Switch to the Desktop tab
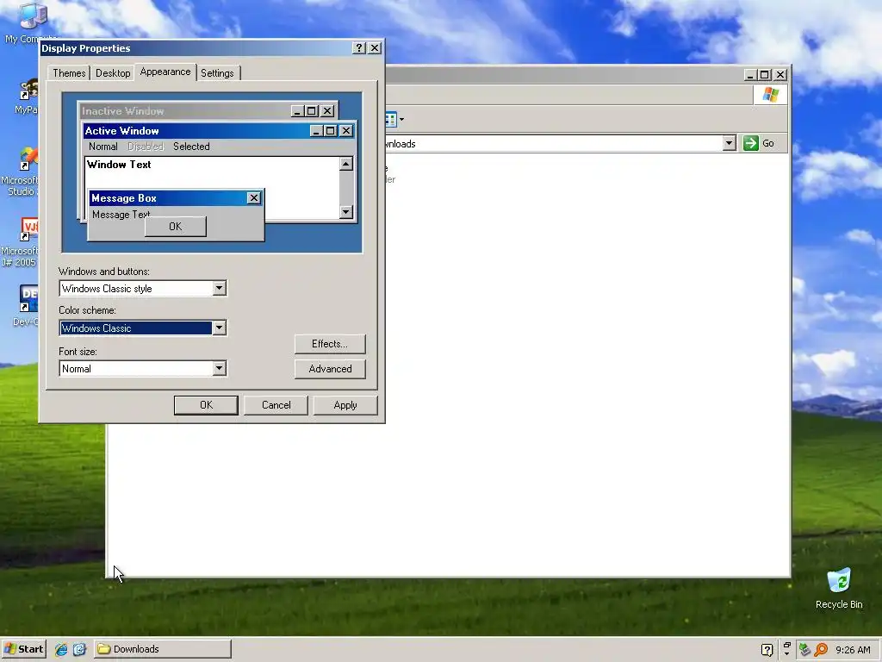 113,73
